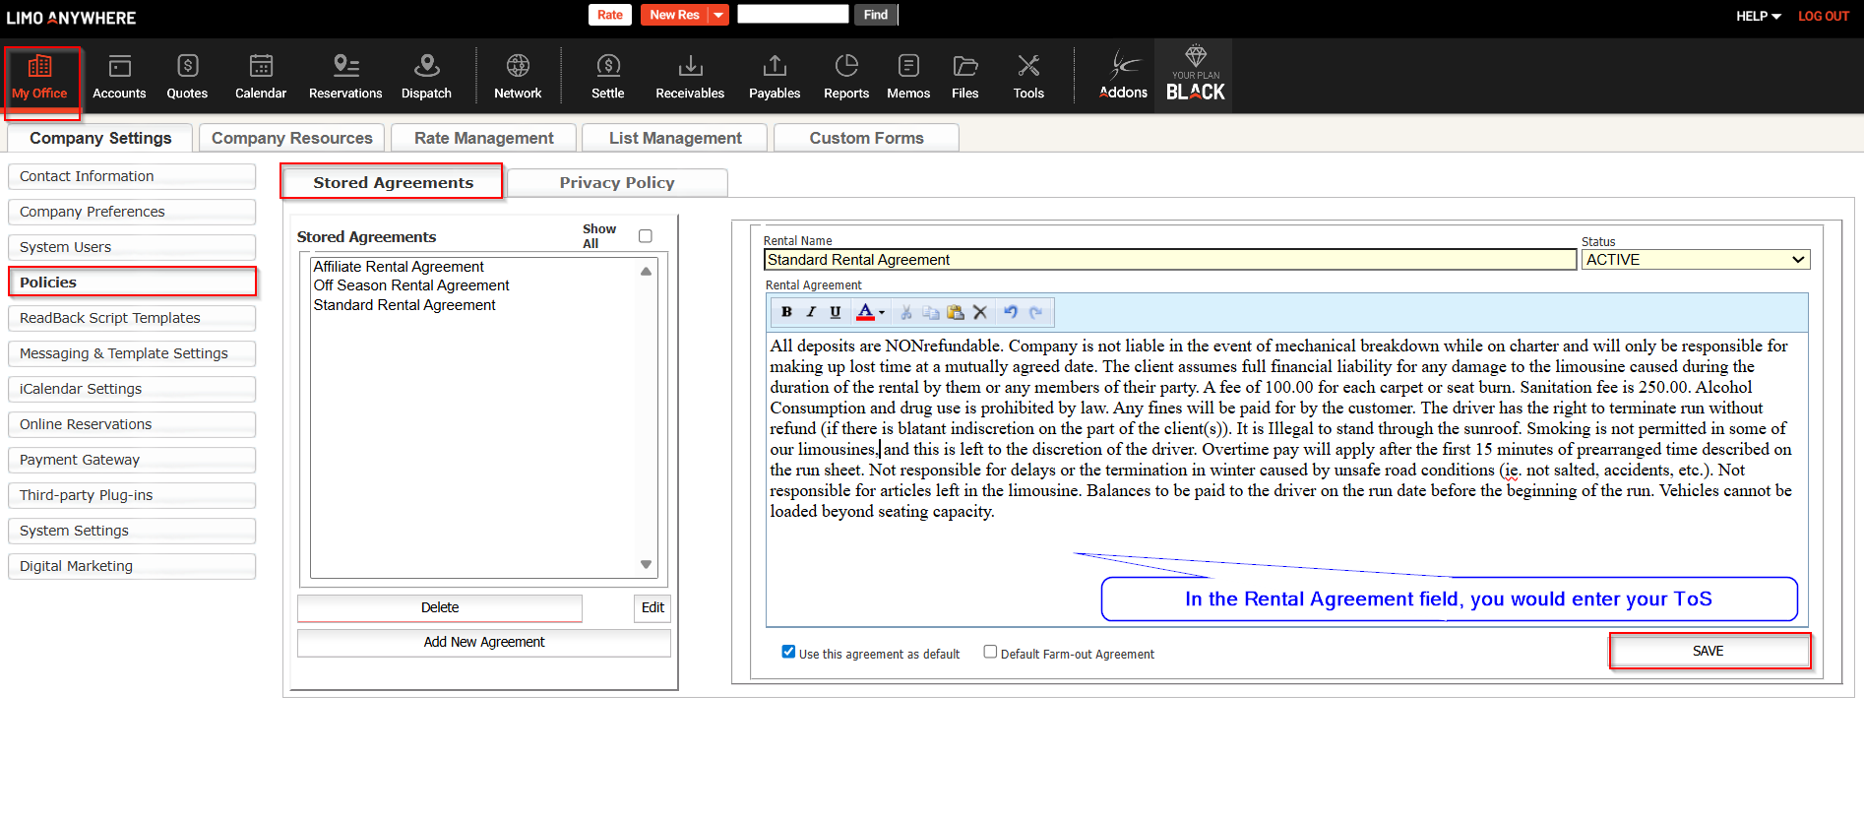Toggle the Show All checkbox
Image resolution: width=1864 pixels, height=819 pixels.
(646, 236)
